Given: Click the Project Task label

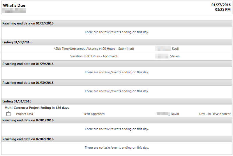Looking at the screenshot, I should pos(24,114).
